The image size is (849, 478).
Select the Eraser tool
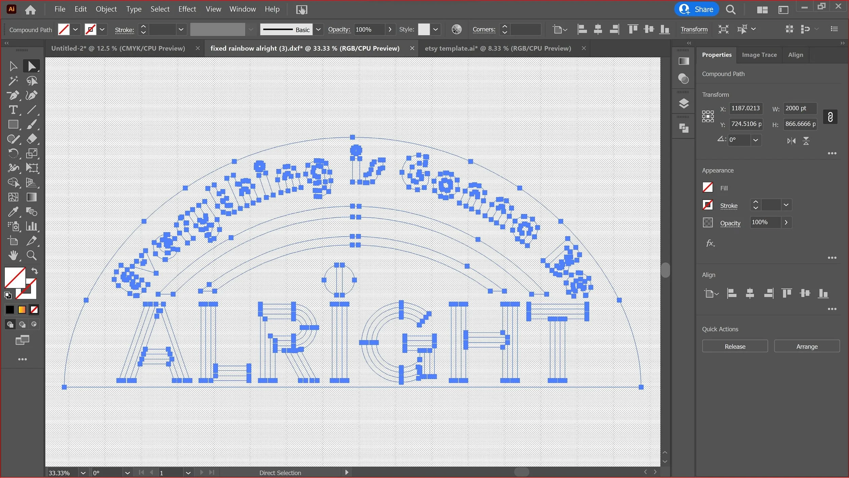click(x=32, y=139)
